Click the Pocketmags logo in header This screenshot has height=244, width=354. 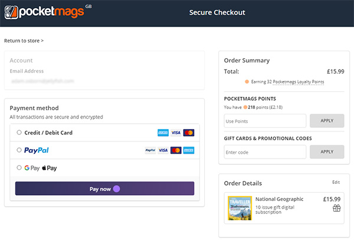coord(47,12)
